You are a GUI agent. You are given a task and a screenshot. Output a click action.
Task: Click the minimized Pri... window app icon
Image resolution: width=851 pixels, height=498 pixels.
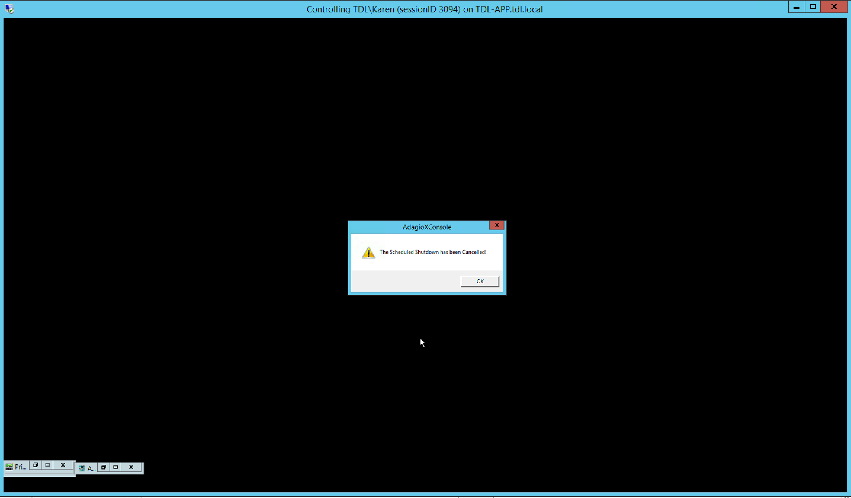pyautogui.click(x=9, y=467)
